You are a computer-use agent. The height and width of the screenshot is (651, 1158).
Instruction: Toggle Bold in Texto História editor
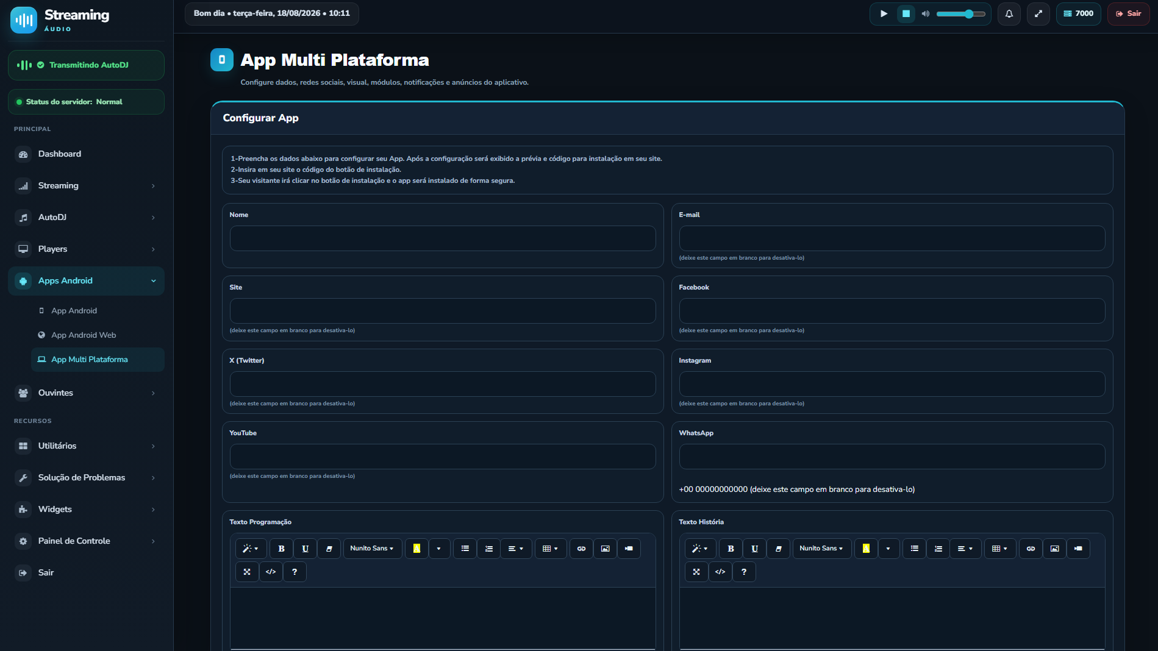(x=731, y=549)
